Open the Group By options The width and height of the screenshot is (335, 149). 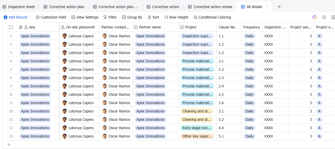point(132,17)
